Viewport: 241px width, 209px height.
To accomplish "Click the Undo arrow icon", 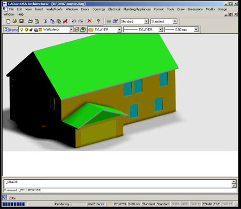I will [x=74, y=21].
